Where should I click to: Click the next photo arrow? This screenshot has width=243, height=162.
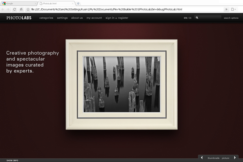[235, 158]
